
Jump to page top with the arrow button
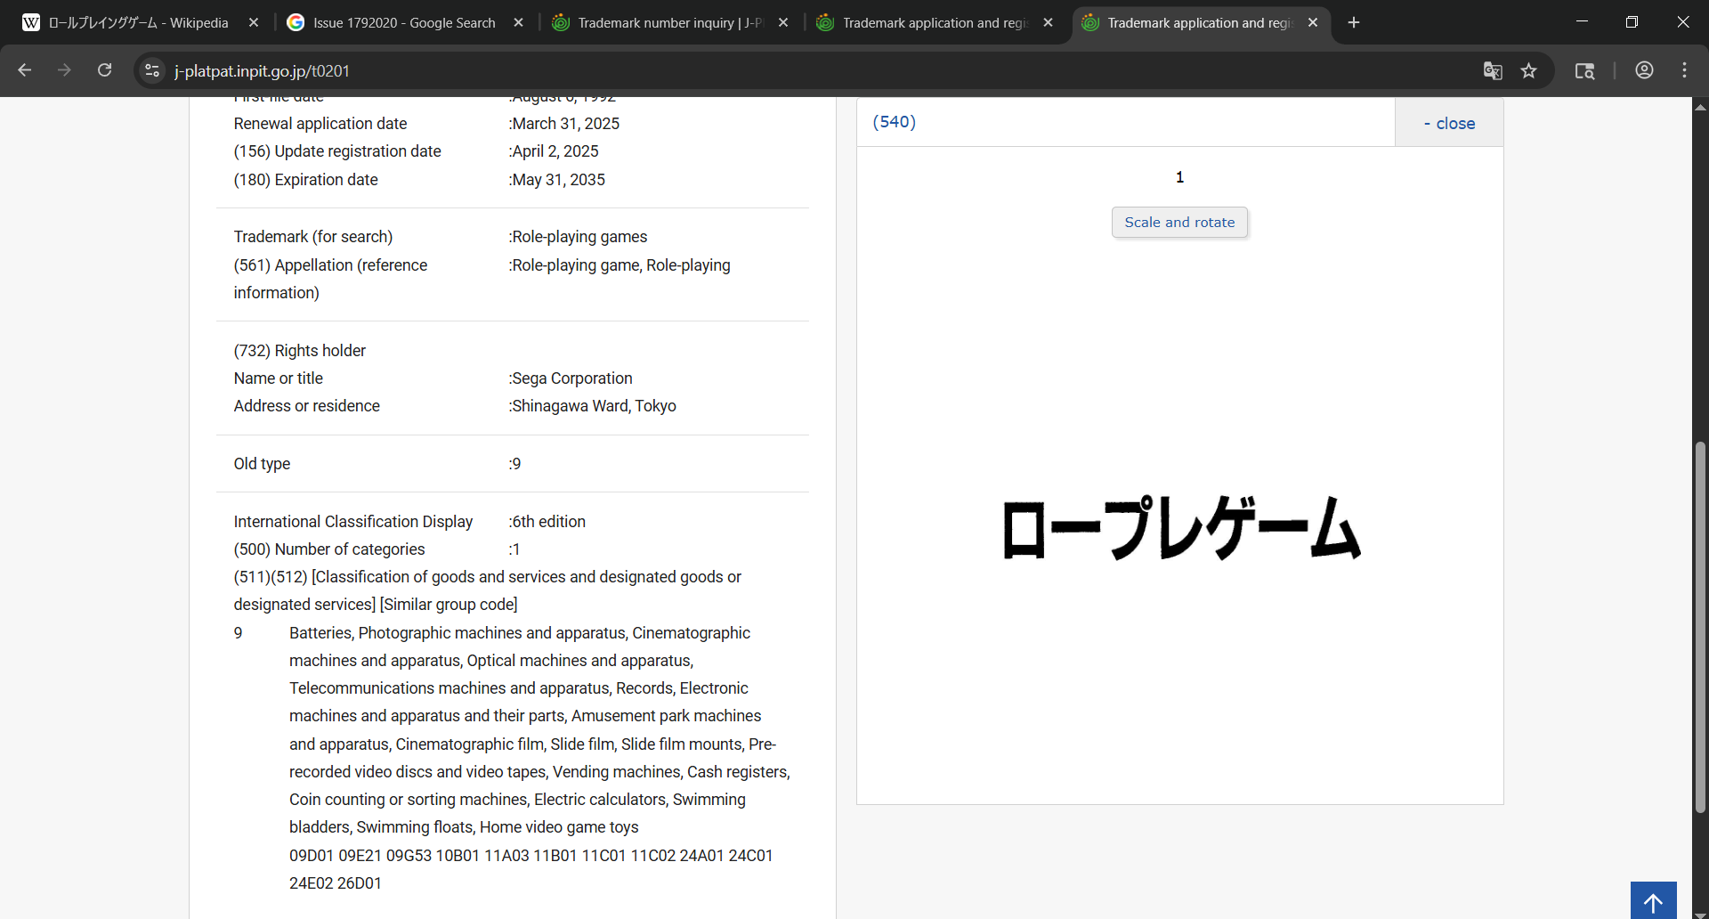(1653, 901)
